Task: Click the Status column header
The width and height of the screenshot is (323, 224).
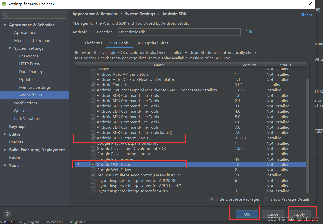Action: [x=286, y=65]
